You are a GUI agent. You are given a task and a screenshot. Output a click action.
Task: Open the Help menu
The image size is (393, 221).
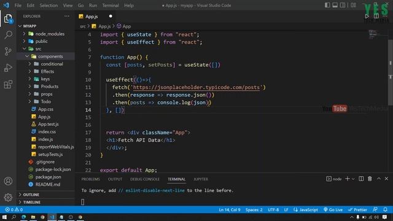point(129,6)
